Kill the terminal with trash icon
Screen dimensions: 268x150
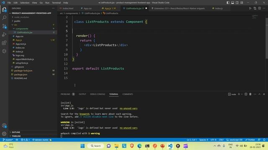[x=250, y=94]
